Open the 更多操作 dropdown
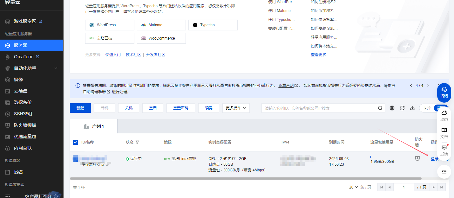The image size is (454, 198). [x=236, y=108]
